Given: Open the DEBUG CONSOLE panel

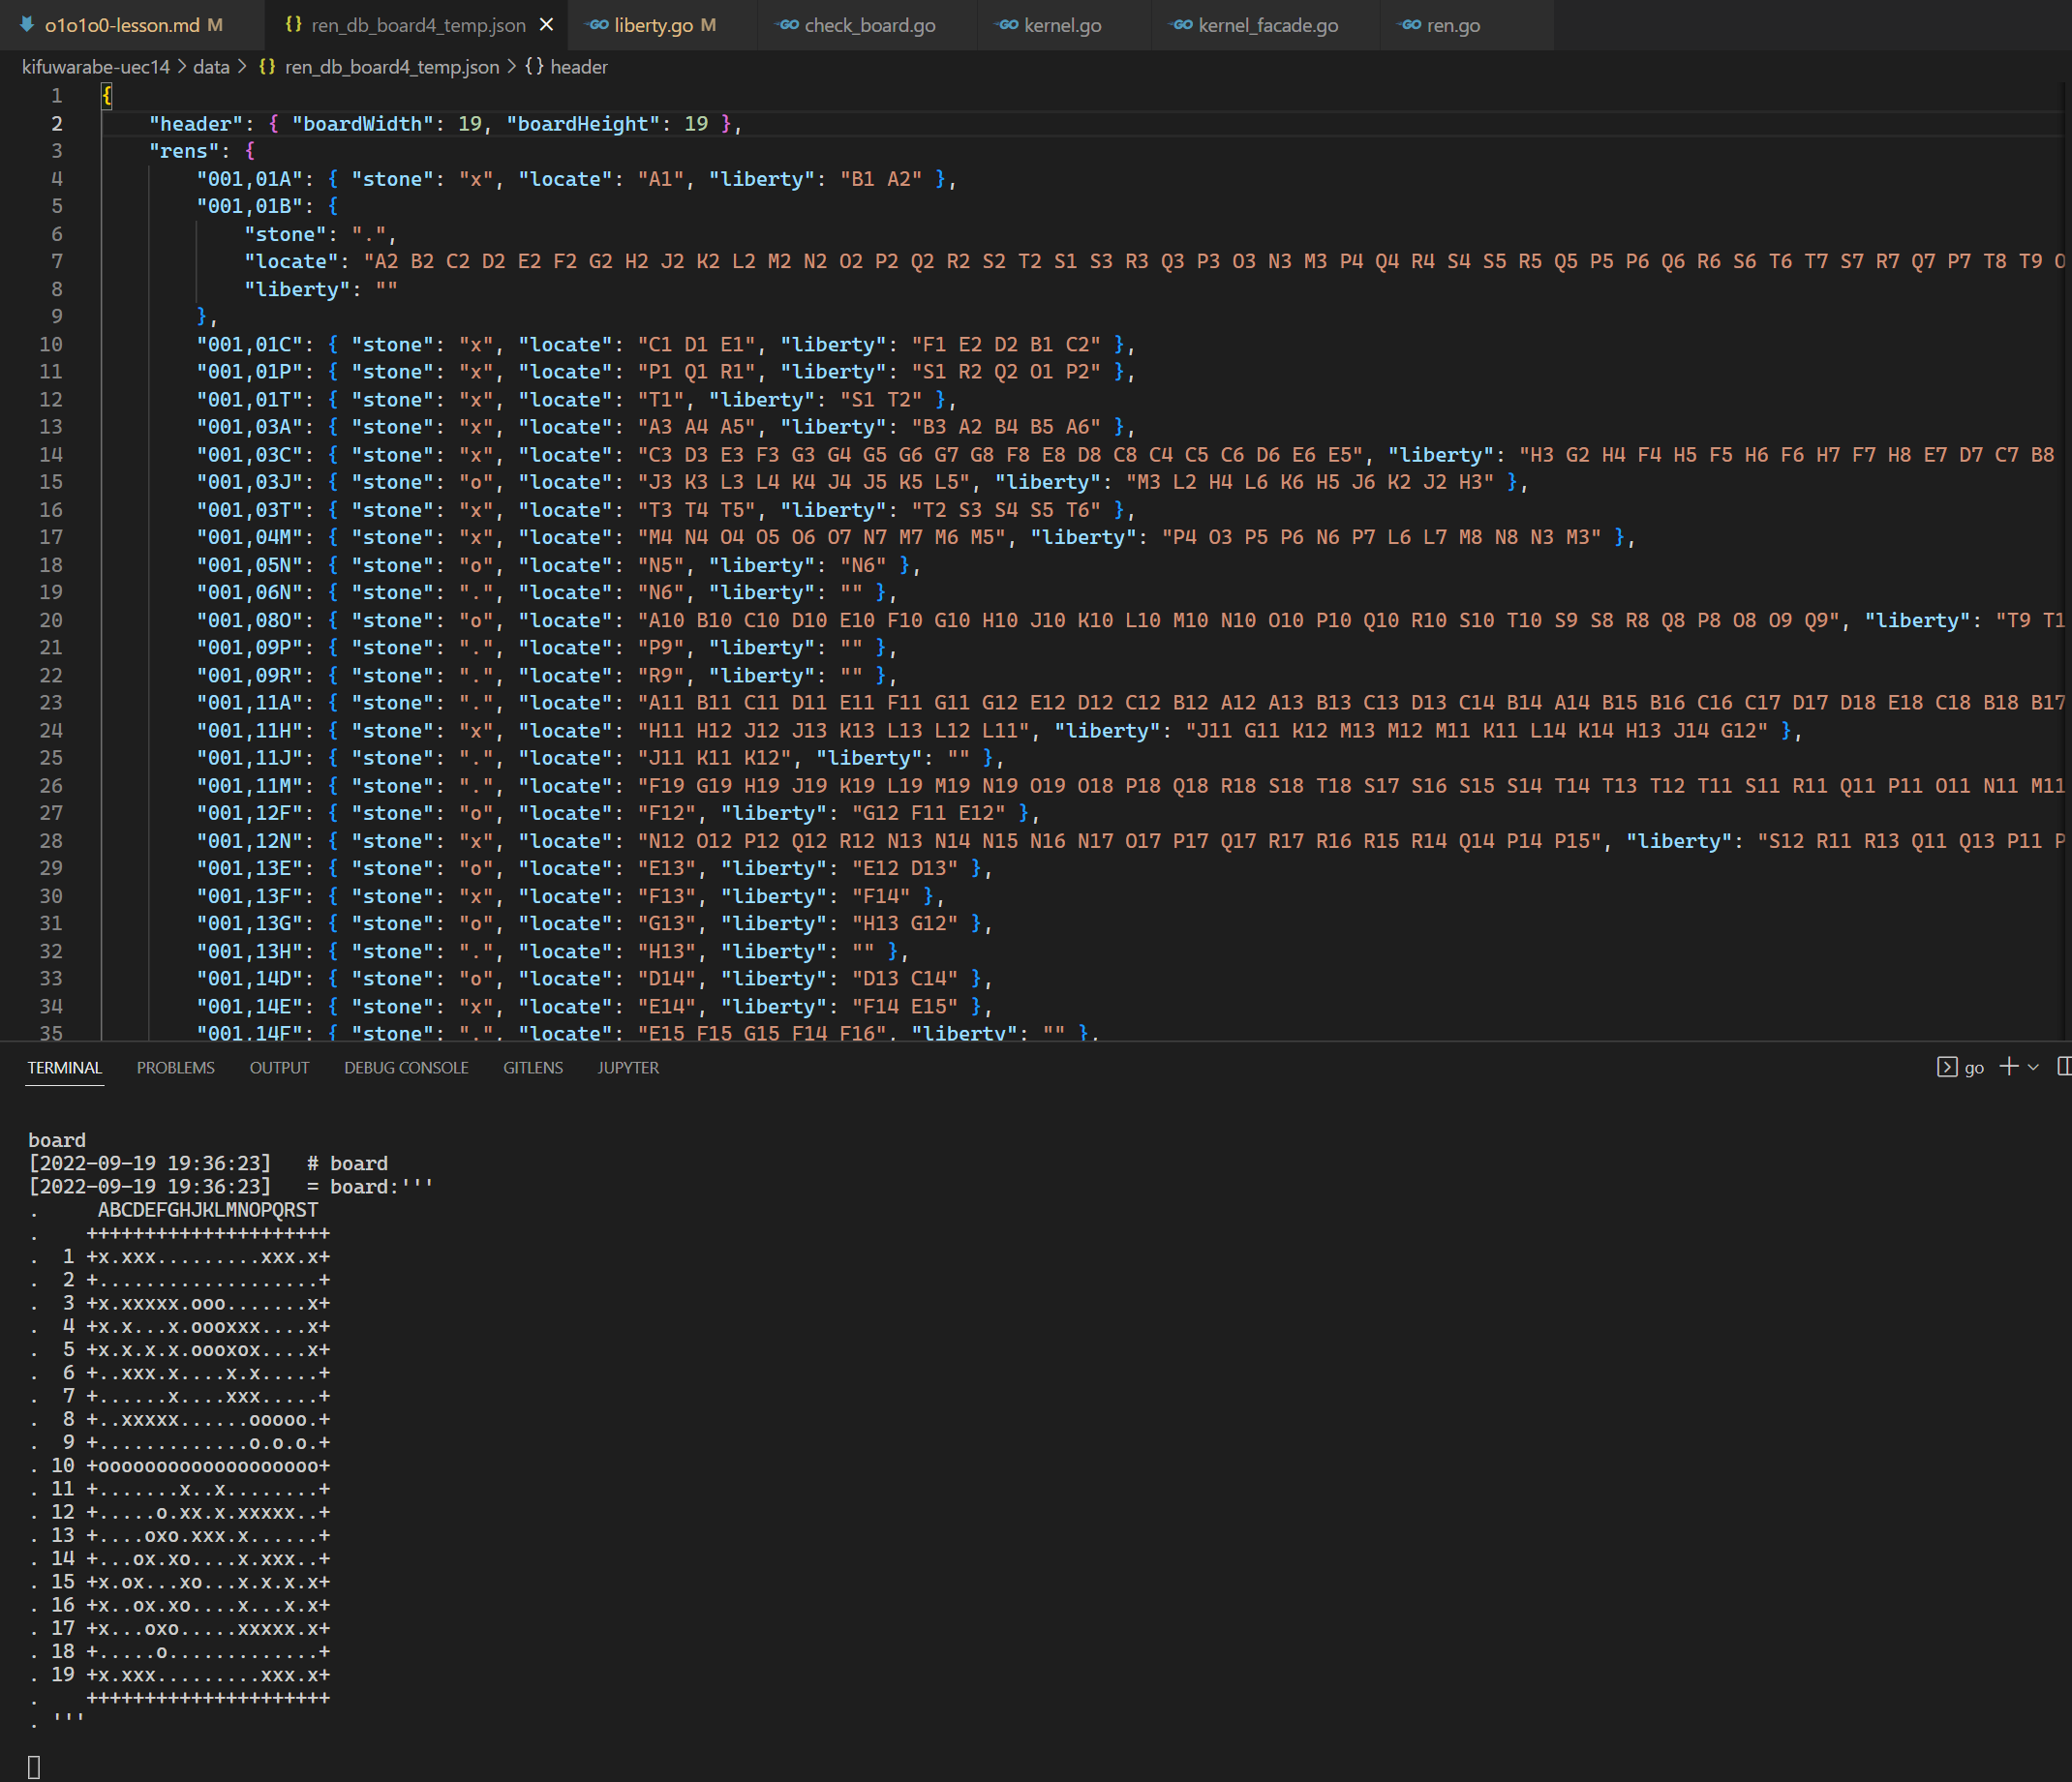Looking at the screenshot, I should (406, 1068).
